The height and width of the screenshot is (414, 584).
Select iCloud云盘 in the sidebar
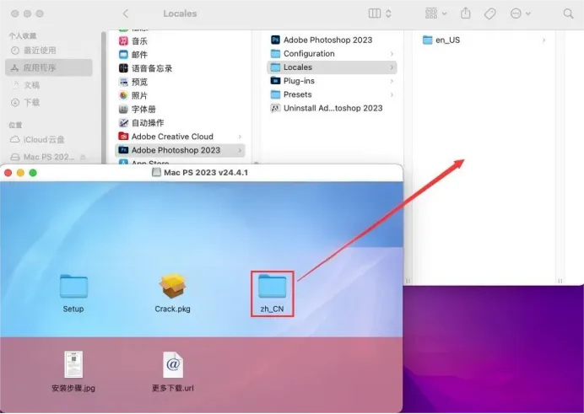(48, 140)
